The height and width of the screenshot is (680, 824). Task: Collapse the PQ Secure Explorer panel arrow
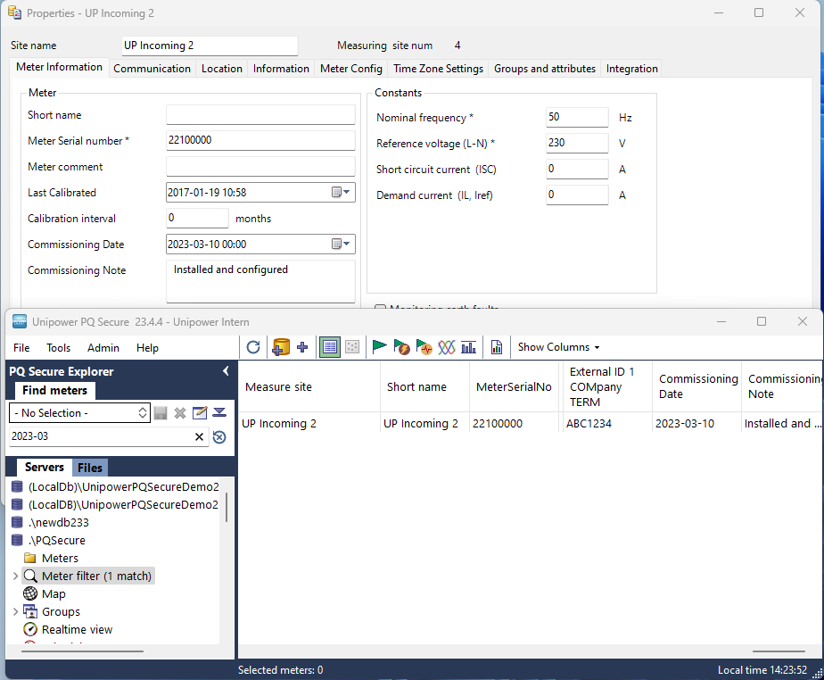(x=226, y=371)
